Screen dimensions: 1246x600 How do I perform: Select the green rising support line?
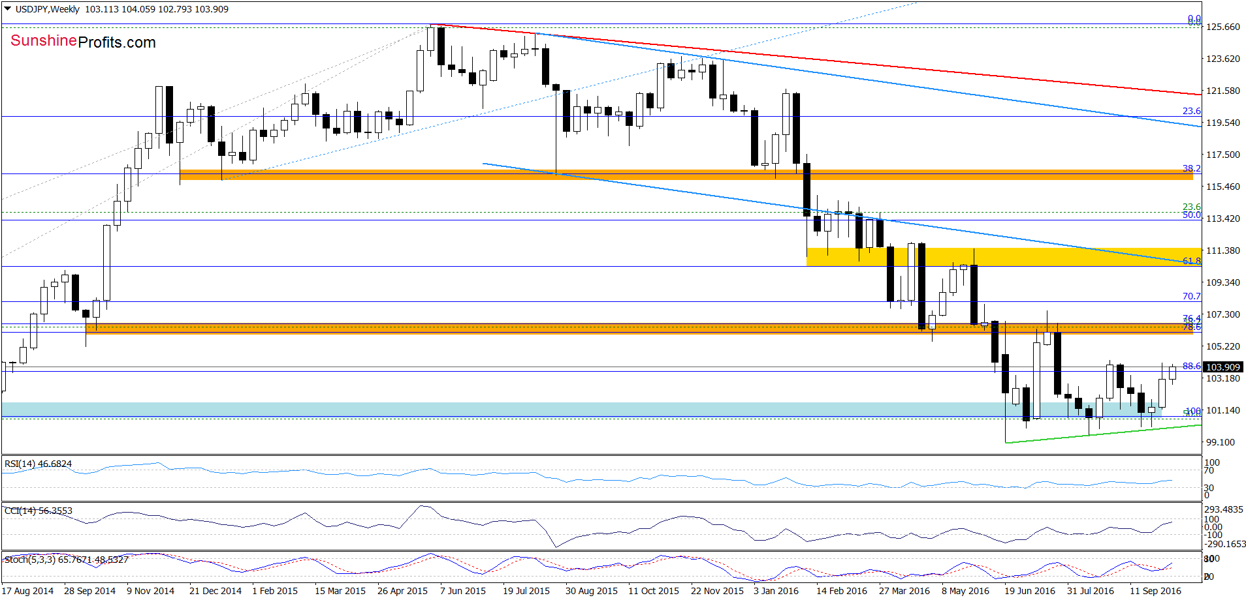(1104, 434)
